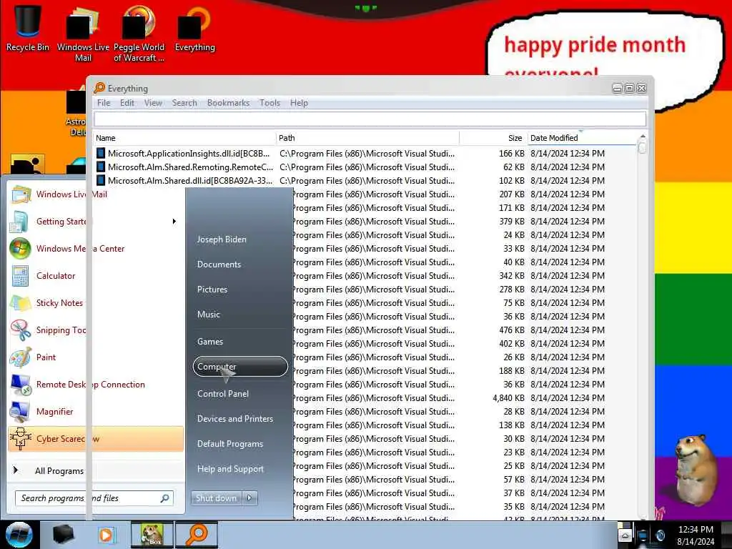
Task: Click the Windows Start orb
Action: 19,535
